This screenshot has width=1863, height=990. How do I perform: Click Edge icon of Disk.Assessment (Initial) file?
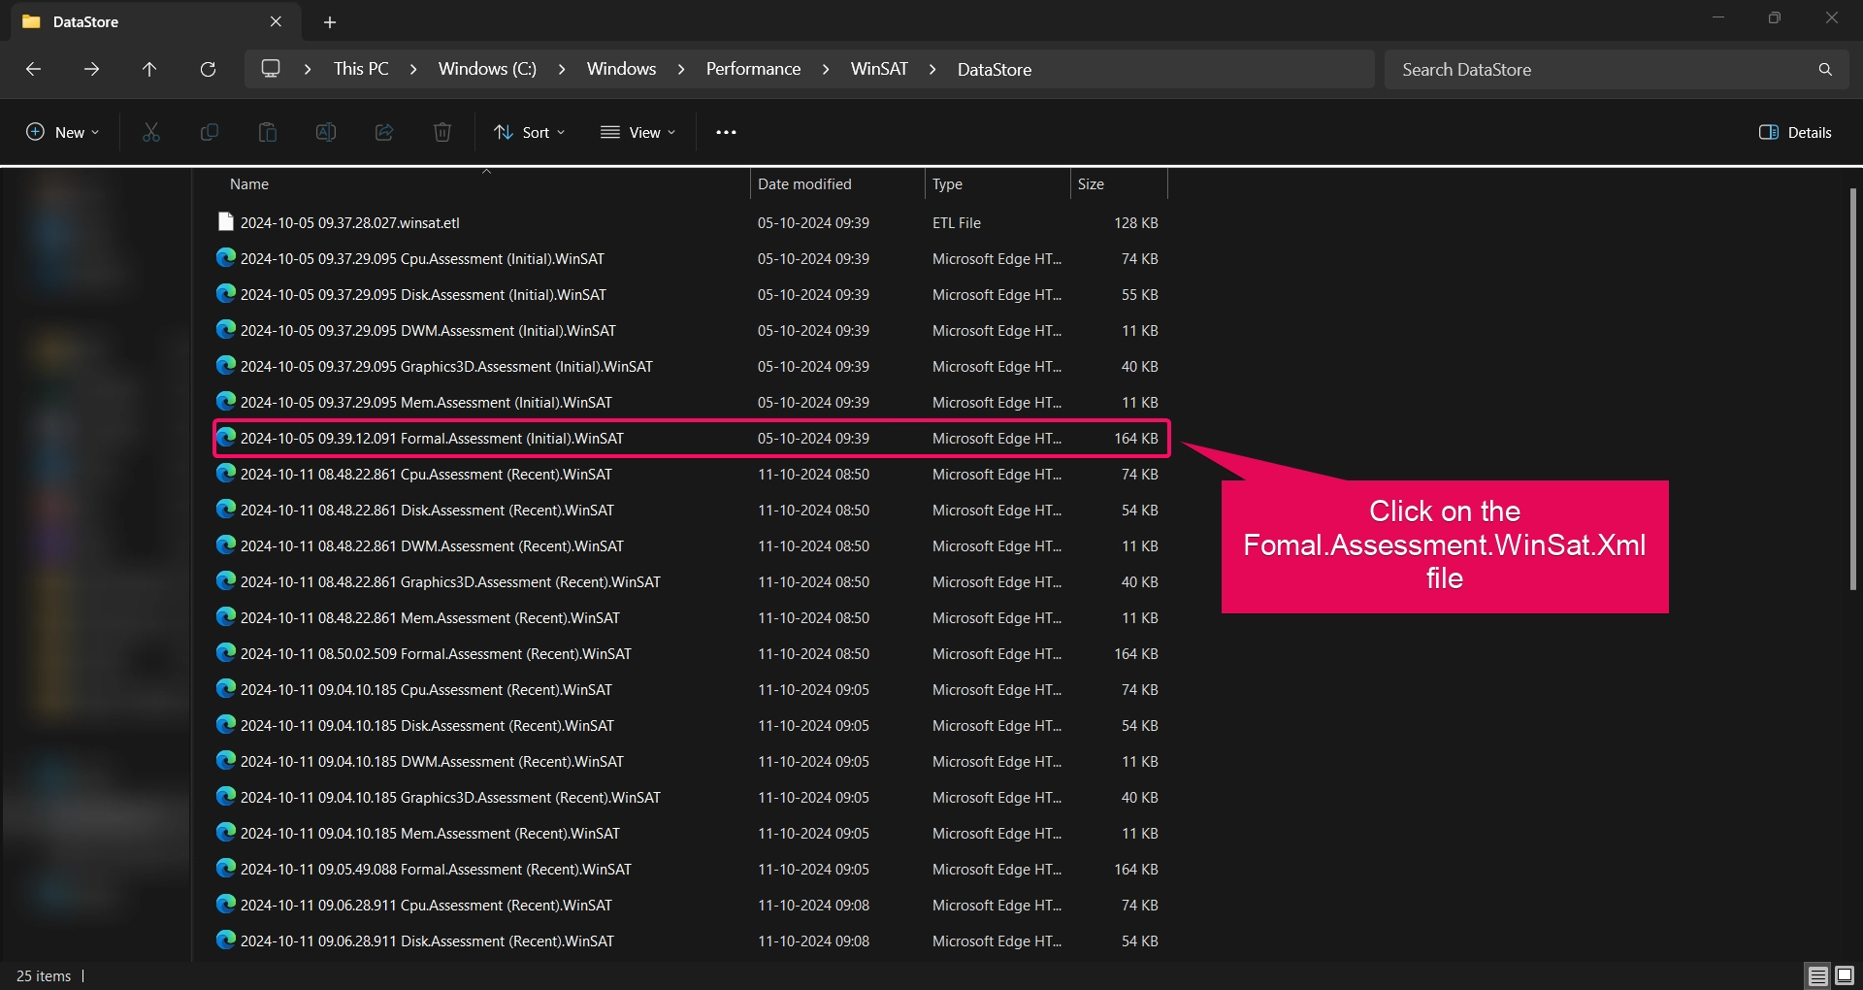(x=226, y=294)
